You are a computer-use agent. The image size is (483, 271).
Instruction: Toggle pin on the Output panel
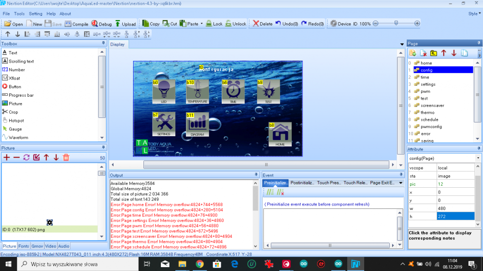256,175
